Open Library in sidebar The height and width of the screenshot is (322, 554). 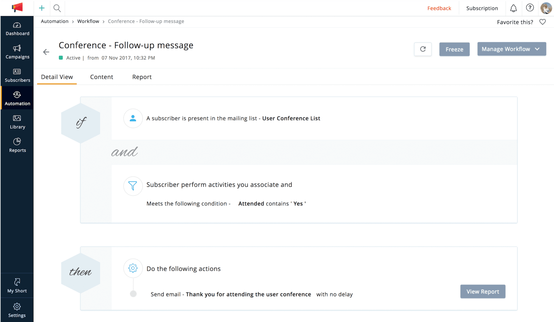click(x=17, y=122)
